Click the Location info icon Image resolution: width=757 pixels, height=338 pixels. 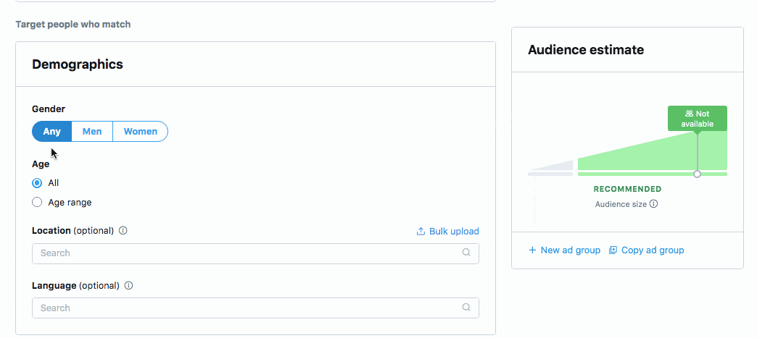pyautogui.click(x=123, y=230)
